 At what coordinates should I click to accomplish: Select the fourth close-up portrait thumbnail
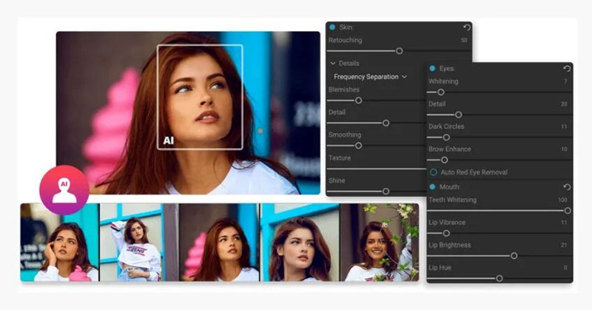click(300, 243)
